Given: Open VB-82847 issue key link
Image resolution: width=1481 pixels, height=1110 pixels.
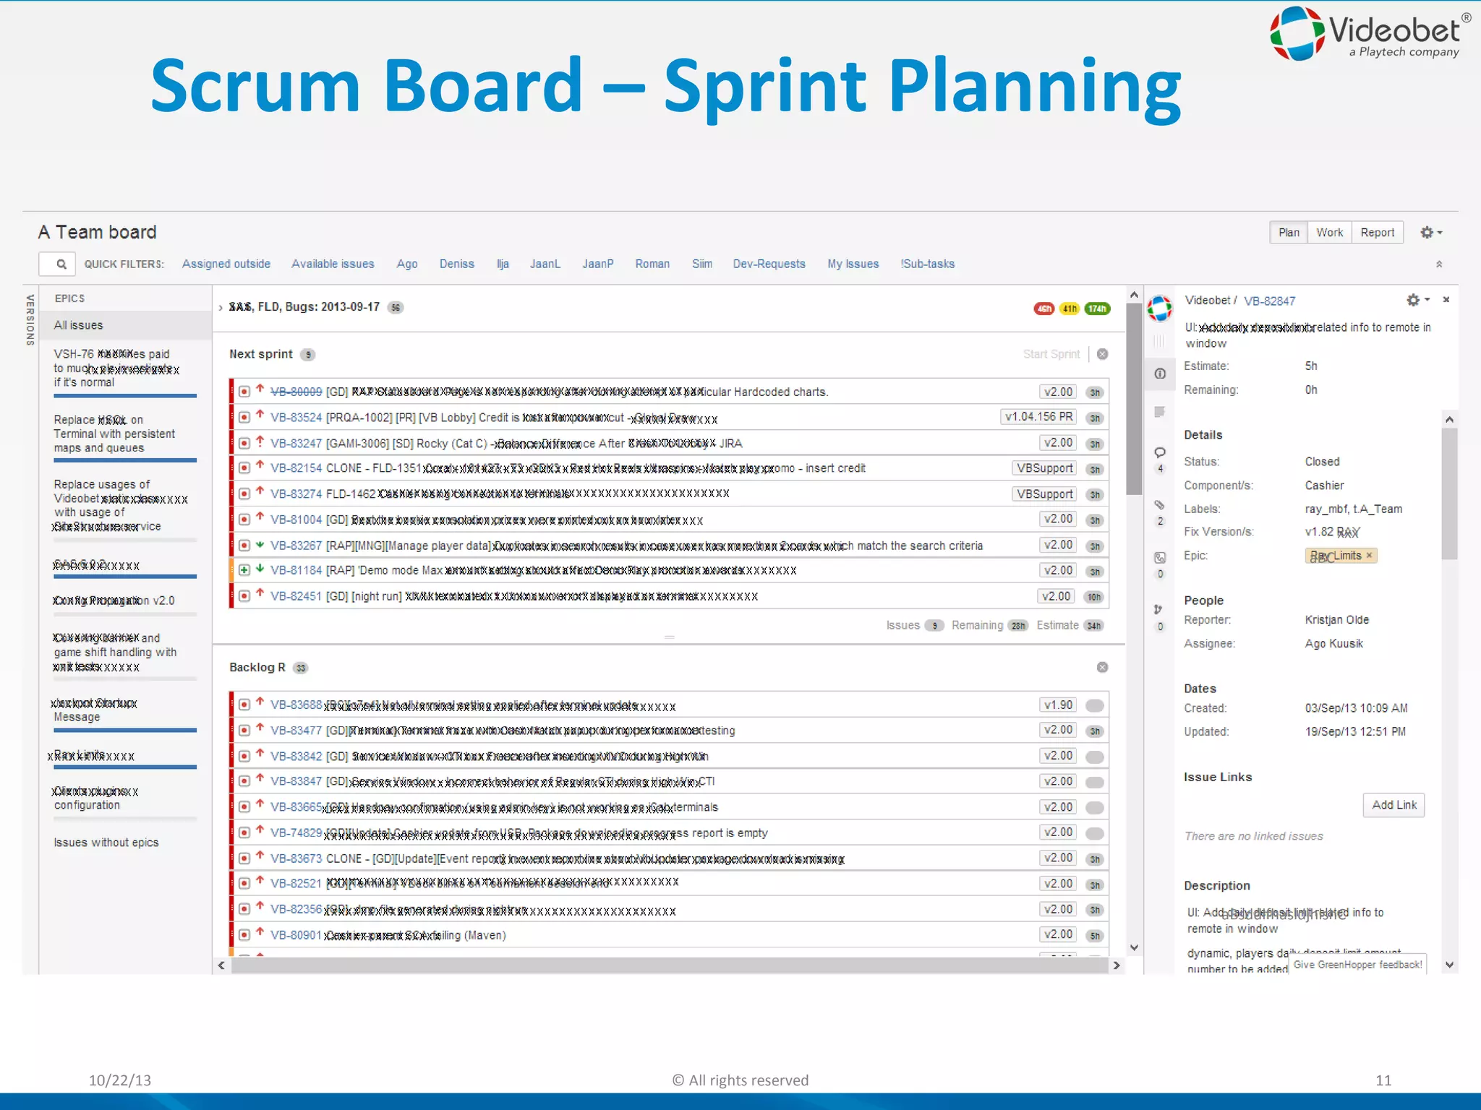Looking at the screenshot, I should coord(1269,301).
